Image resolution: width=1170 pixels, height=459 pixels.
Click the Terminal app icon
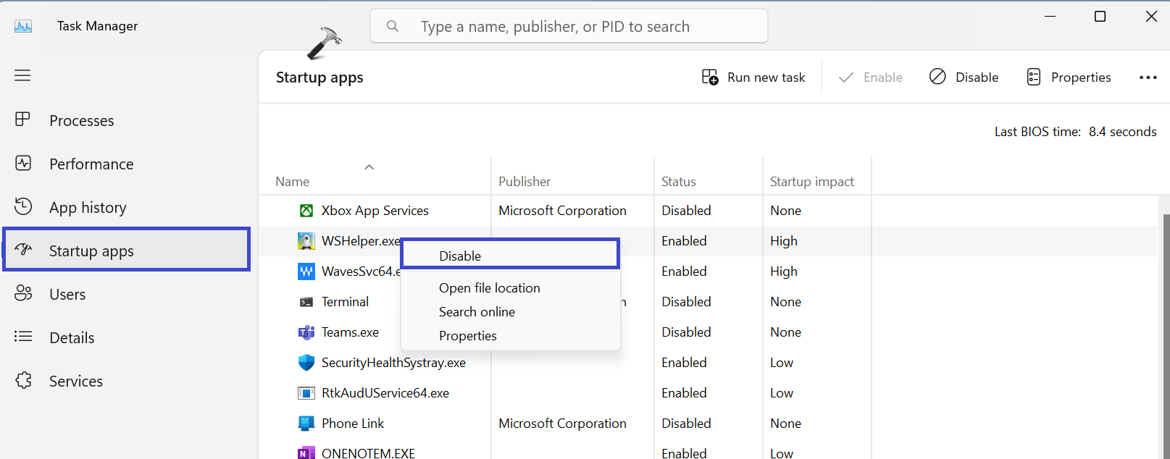click(306, 302)
